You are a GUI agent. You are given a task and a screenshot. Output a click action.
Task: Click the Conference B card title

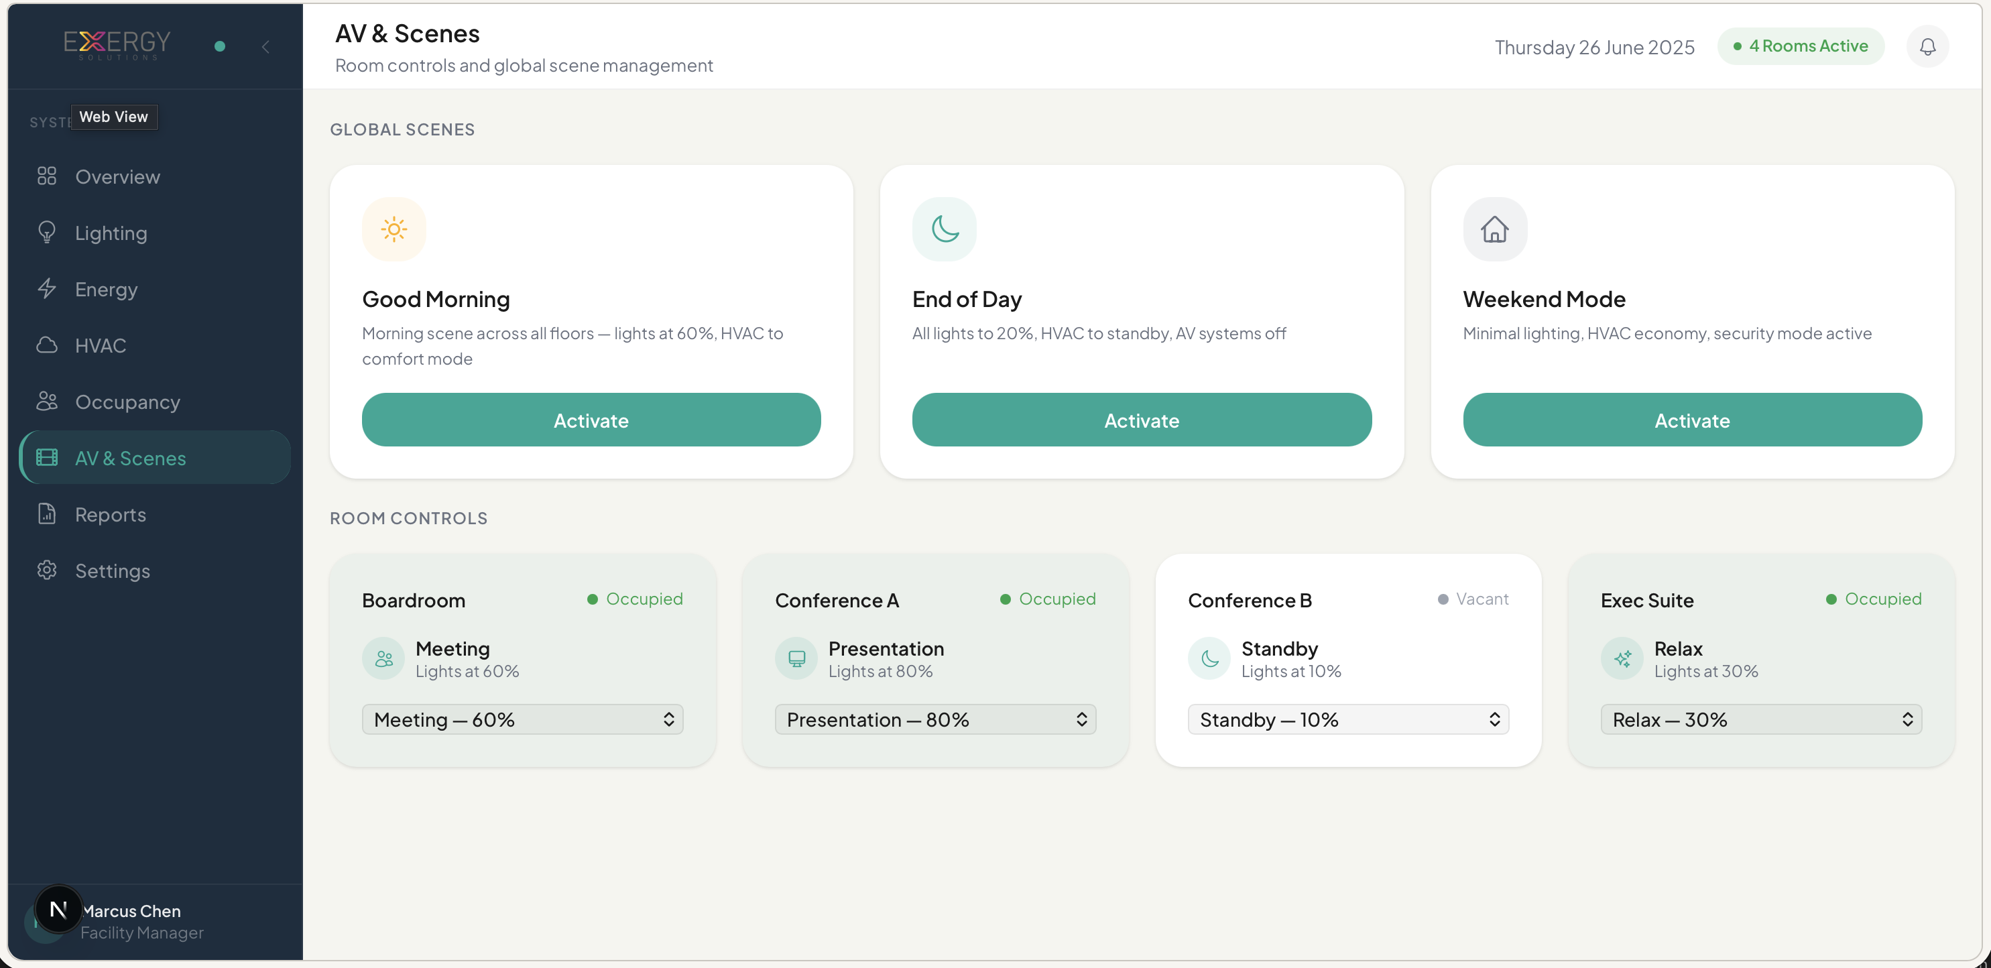pyautogui.click(x=1250, y=600)
